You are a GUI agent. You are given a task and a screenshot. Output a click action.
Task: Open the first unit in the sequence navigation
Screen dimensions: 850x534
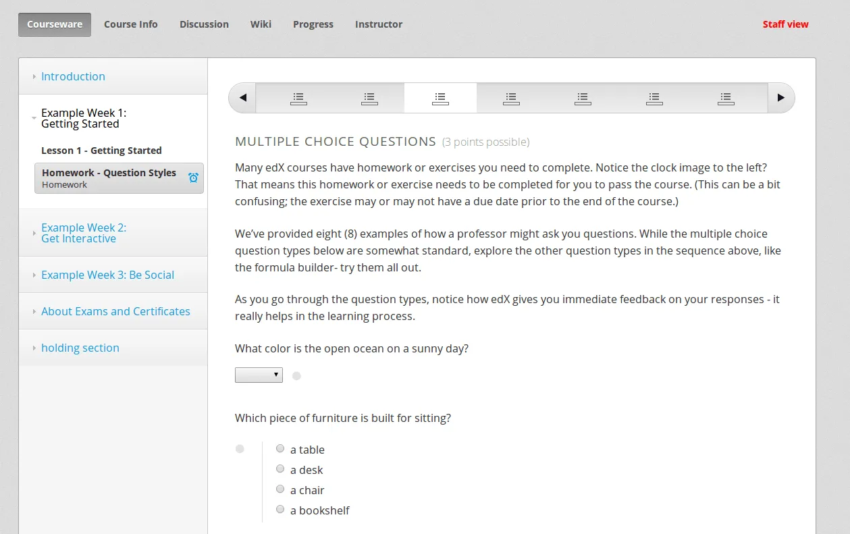tap(298, 98)
